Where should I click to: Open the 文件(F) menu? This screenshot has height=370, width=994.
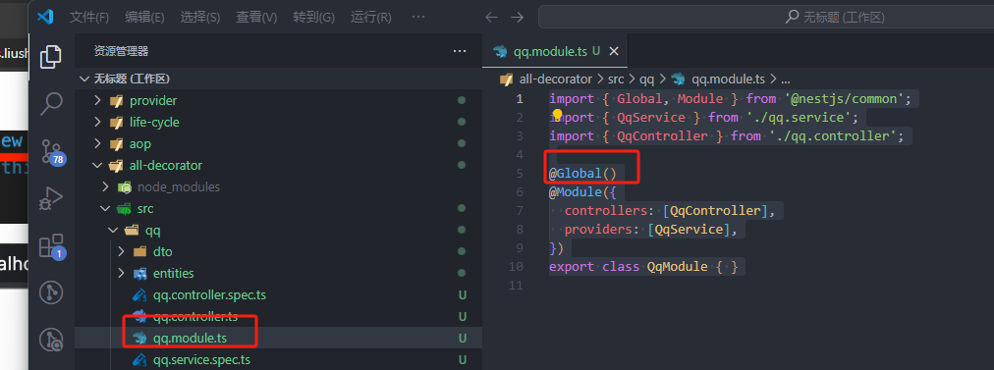89,17
